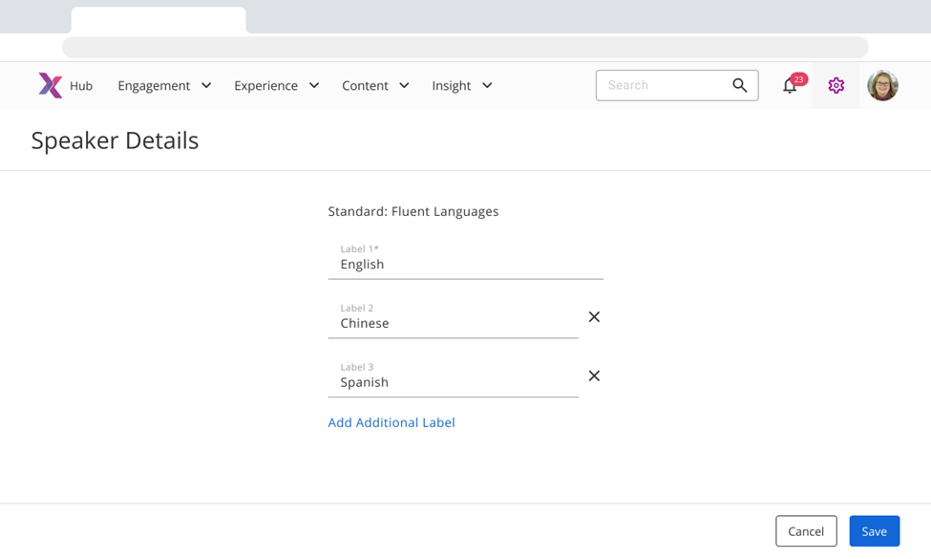
Task: Open the notifications bell
Action: click(790, 86)
